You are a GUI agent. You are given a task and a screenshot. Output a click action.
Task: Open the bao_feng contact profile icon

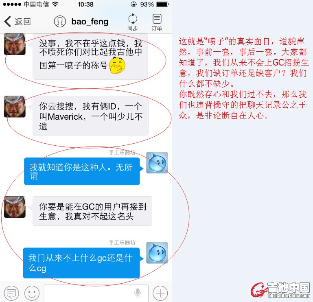click(60, 21)
